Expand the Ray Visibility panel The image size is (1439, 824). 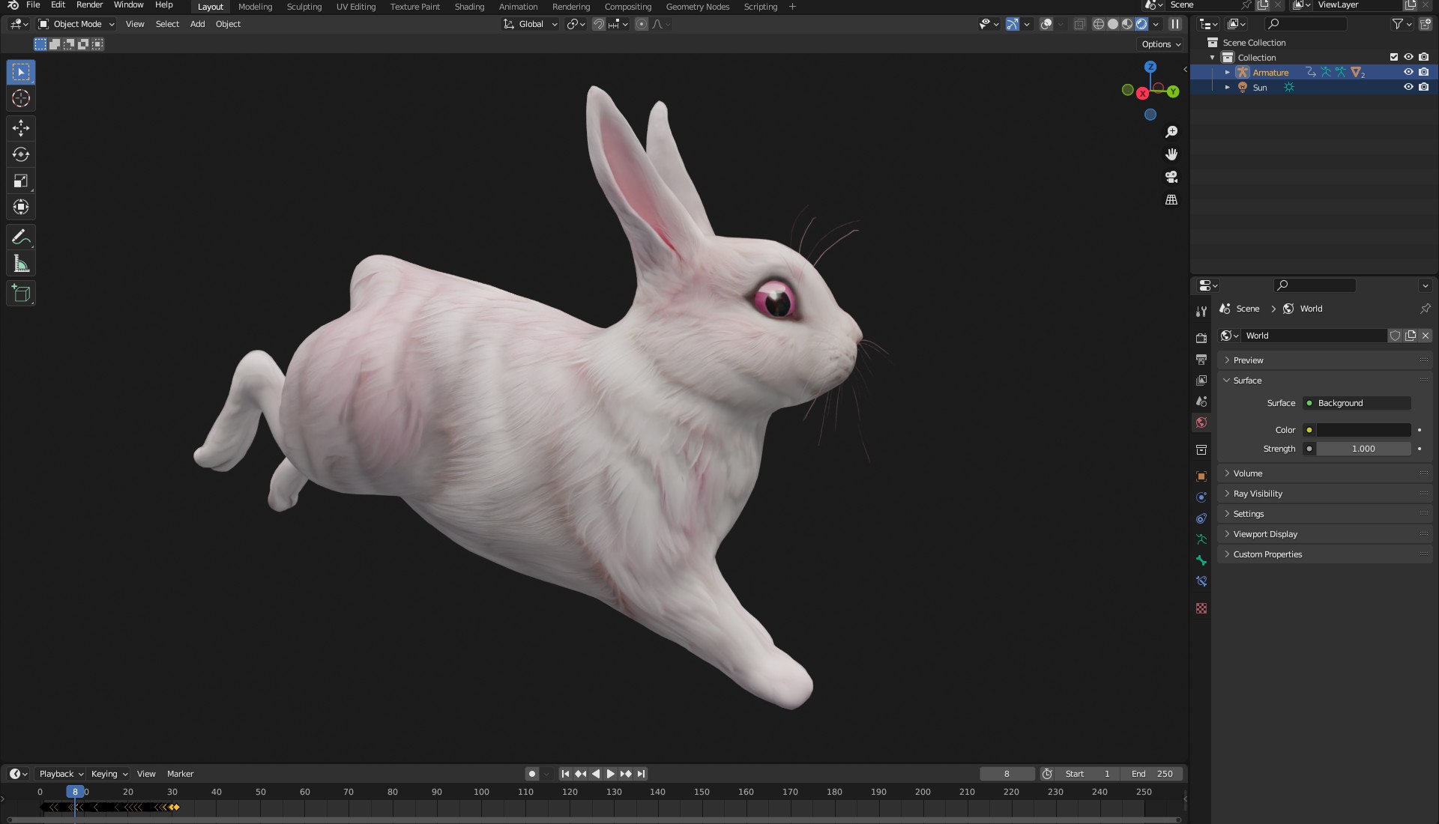pos(1258,494)
